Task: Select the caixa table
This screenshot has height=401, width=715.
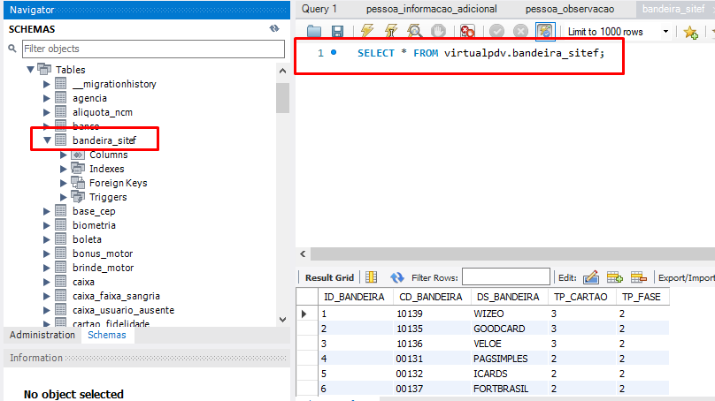Action: pos(83,282)
